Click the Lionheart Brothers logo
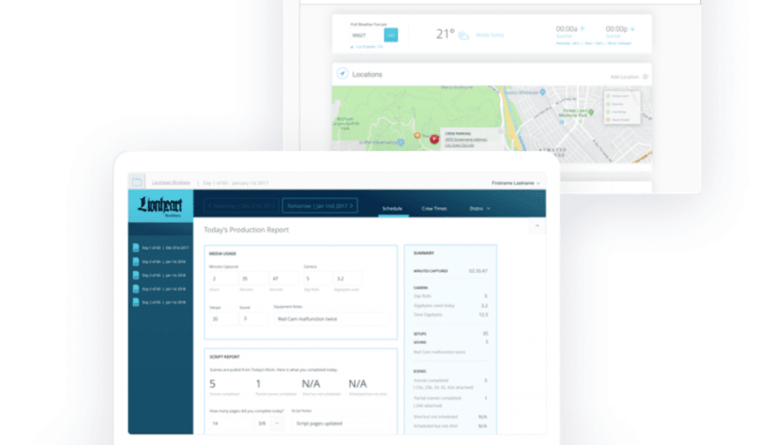763x445 pixels. click(160, 206)
